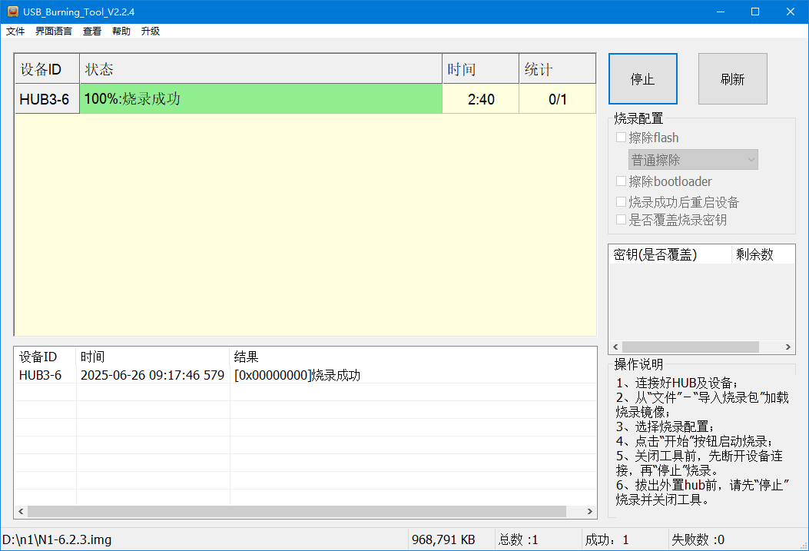Image resolution: width=809 pixels, height=551 pixels.
Task: Open the 文件 menu
Action: (15, 31)
